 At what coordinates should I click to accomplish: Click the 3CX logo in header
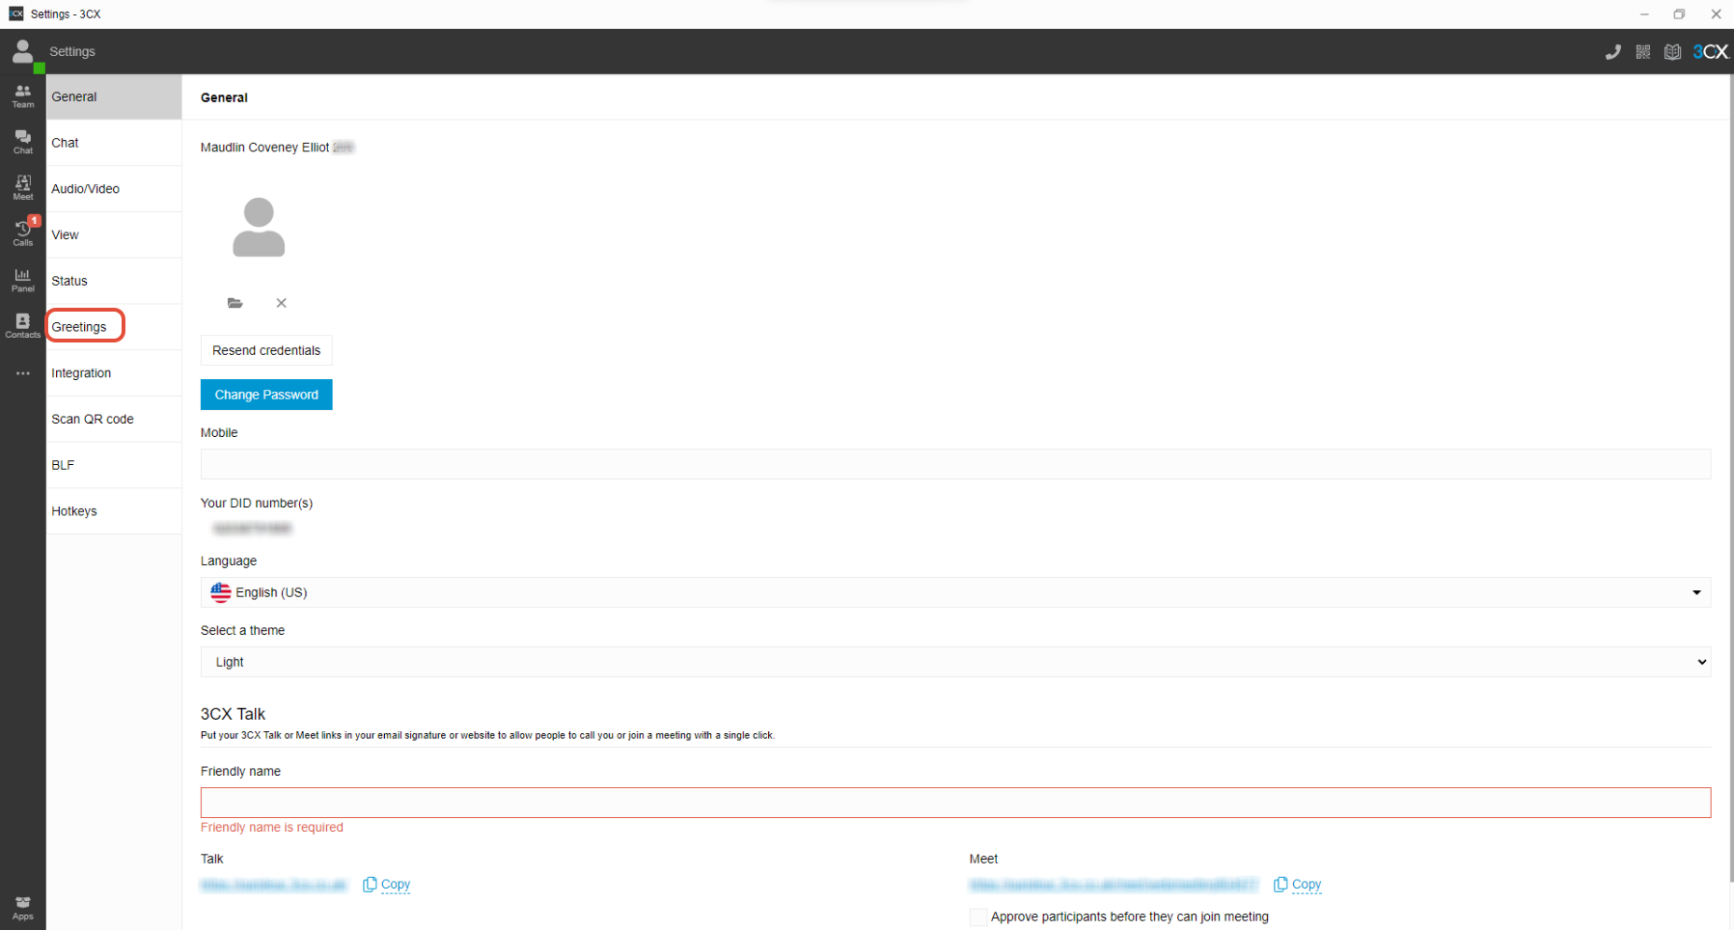[1710, 52]
